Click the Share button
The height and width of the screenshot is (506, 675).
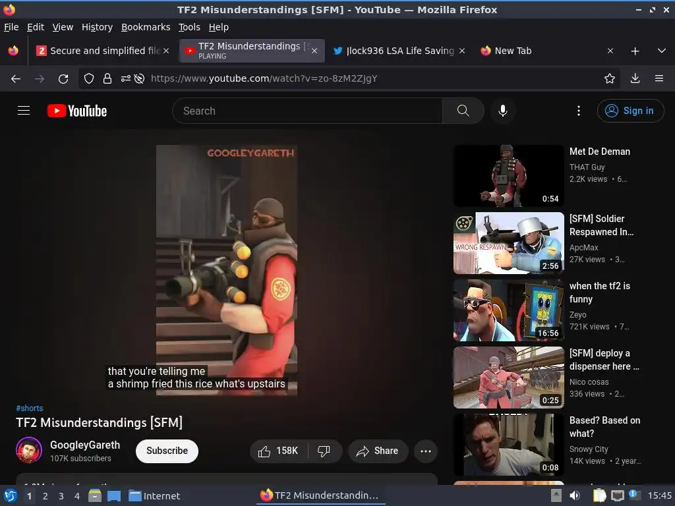pyautogui.click(x=378, y=451)
